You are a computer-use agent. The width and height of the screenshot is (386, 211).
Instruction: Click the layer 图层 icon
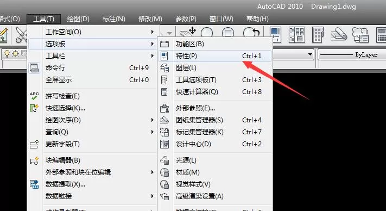tap(164, 68)
